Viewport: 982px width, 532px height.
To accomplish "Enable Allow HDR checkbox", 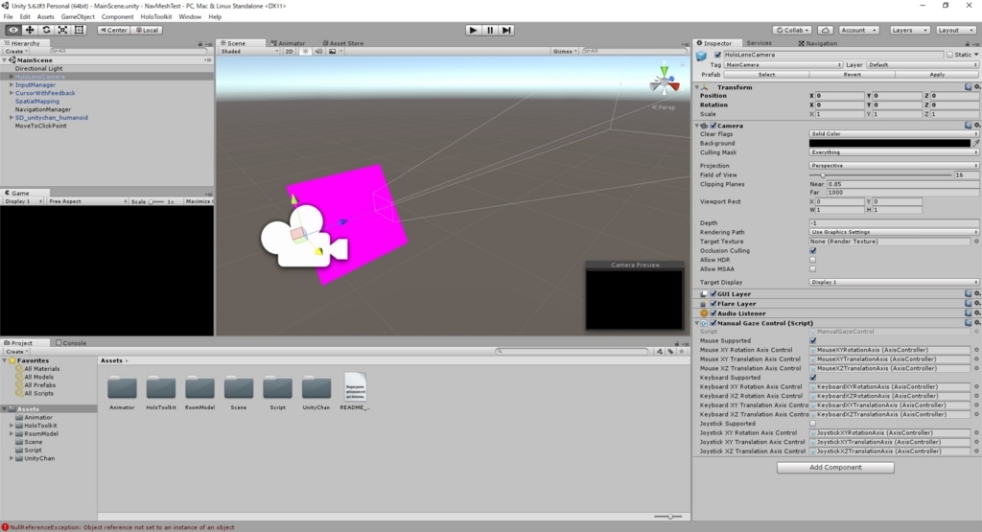I will 813,260.
